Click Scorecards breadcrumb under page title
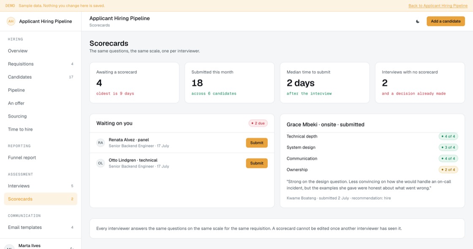The image size is (473, 249). point(100,25)
